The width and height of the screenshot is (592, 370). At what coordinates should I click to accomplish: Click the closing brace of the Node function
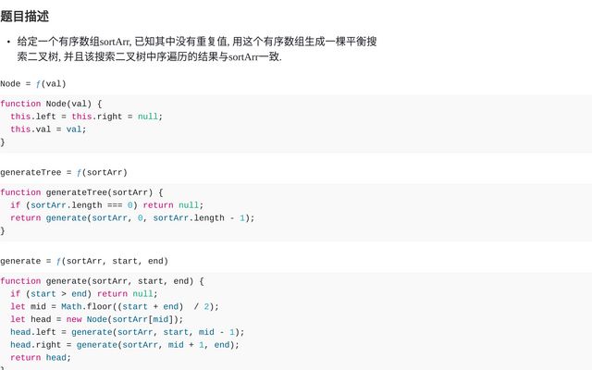click(3, 142)
